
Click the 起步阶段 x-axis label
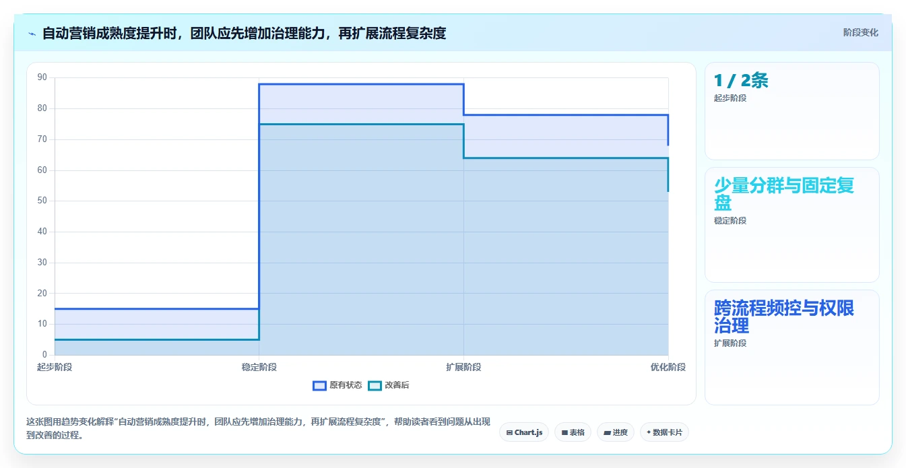(x=55, y=367)
